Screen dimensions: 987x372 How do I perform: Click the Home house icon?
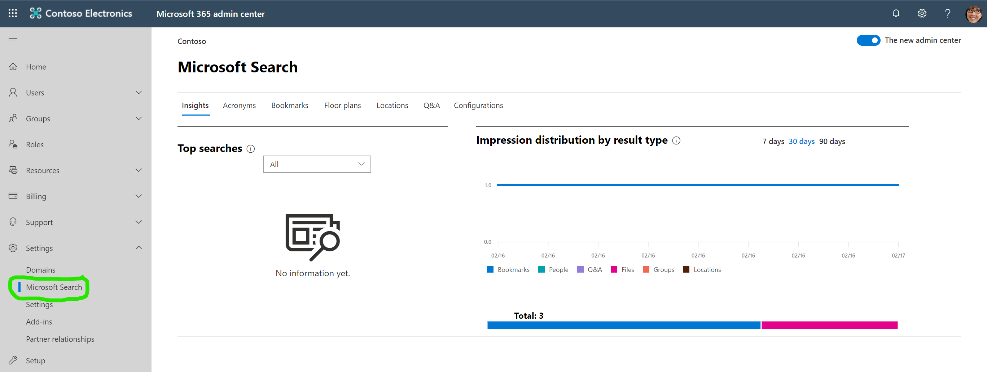[13, 67]
